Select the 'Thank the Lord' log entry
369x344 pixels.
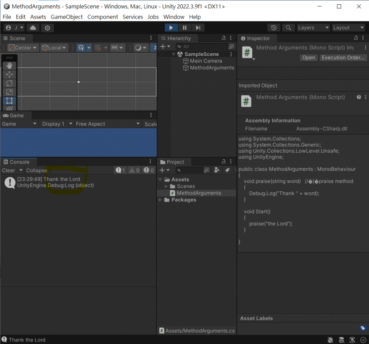[78, 182]
